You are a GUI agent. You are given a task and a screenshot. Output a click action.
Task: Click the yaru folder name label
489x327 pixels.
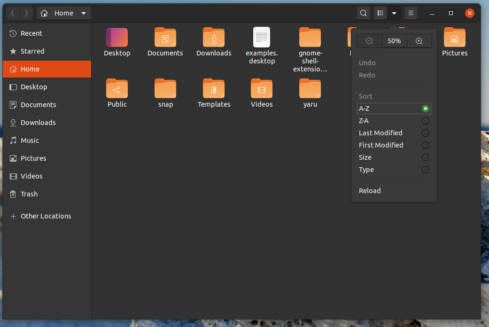(310, 104)
